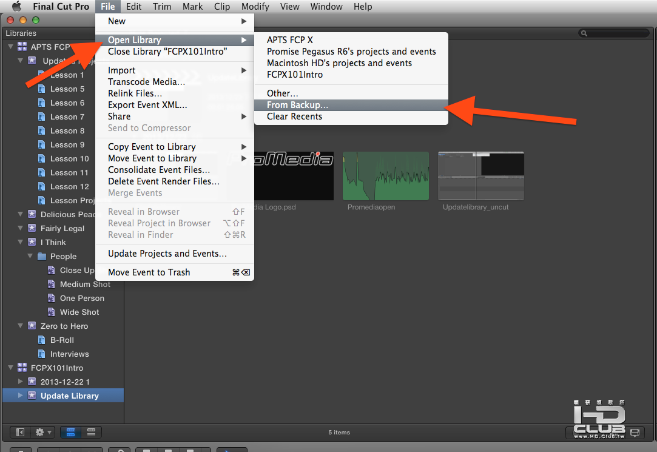Collapse the FCPX101Intro library triangle
The height and width of the screenshot is (452, 657).
point(11,368)
